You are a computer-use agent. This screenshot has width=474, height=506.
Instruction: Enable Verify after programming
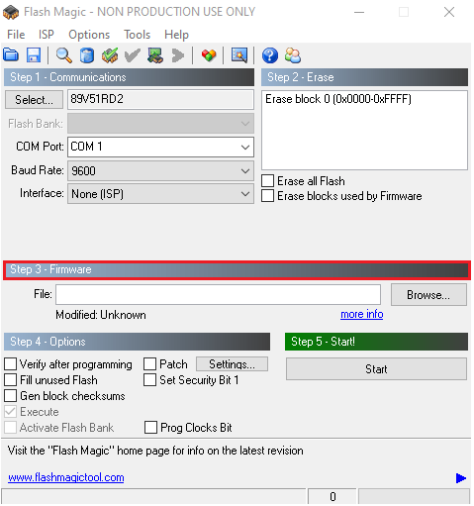tap(10, 364)
